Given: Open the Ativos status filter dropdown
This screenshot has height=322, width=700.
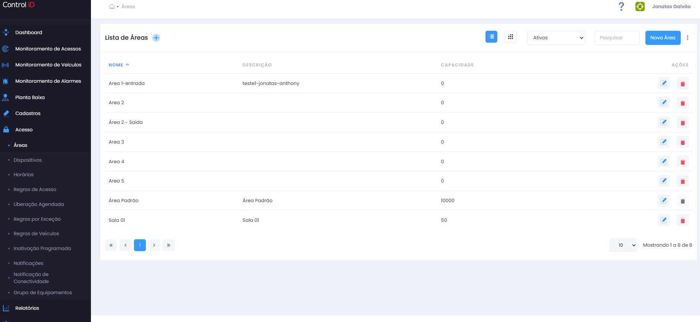Looking at the screenshot, I should pyautogui.click(x=556, y=38).
